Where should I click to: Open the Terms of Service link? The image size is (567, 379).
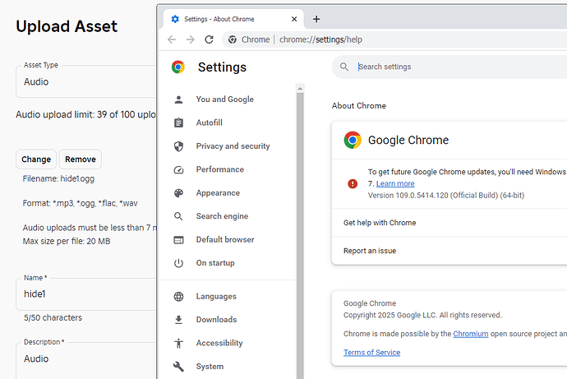tap(371, 352)
